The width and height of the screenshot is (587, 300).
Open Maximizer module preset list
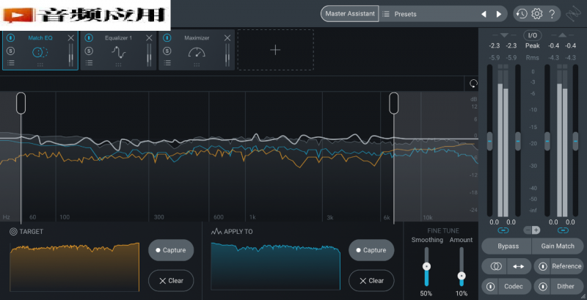click(167, 63)
